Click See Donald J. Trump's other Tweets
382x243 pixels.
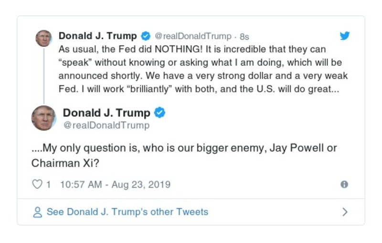point(127,212)
